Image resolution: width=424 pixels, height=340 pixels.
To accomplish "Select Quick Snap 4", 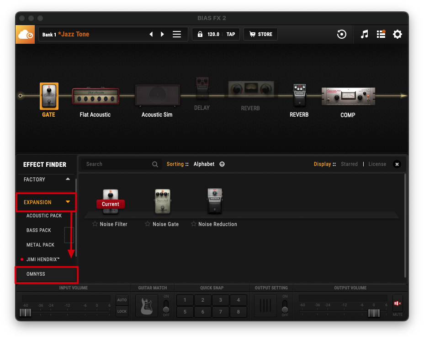I will click(x=238, y=300).
